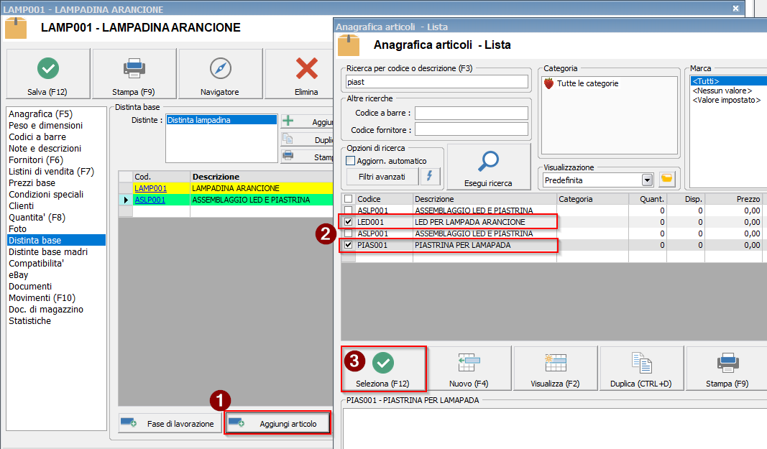Select <Nessun valore> in Marca list
The height and width of the screenshot is (449, 767).
(x=721, y=91)
